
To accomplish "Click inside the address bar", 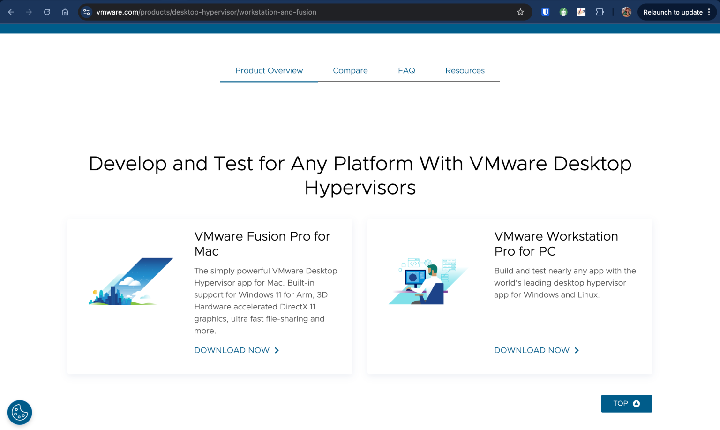I will (281, 12).
